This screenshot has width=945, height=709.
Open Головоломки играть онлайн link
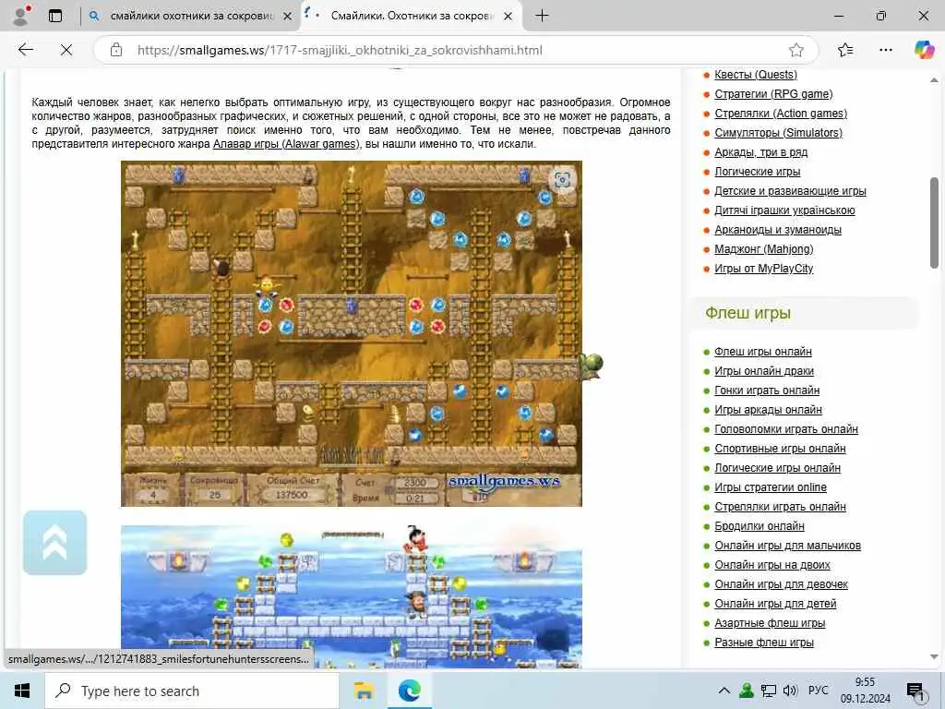[786, 428]
